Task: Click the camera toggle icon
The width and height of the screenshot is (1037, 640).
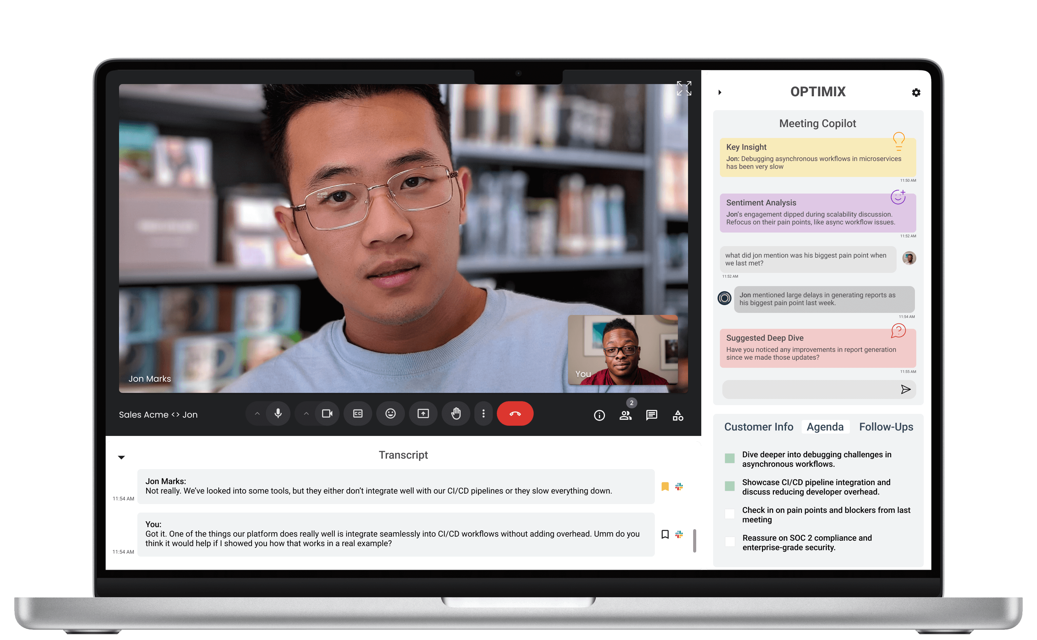Action: point(326,413)
